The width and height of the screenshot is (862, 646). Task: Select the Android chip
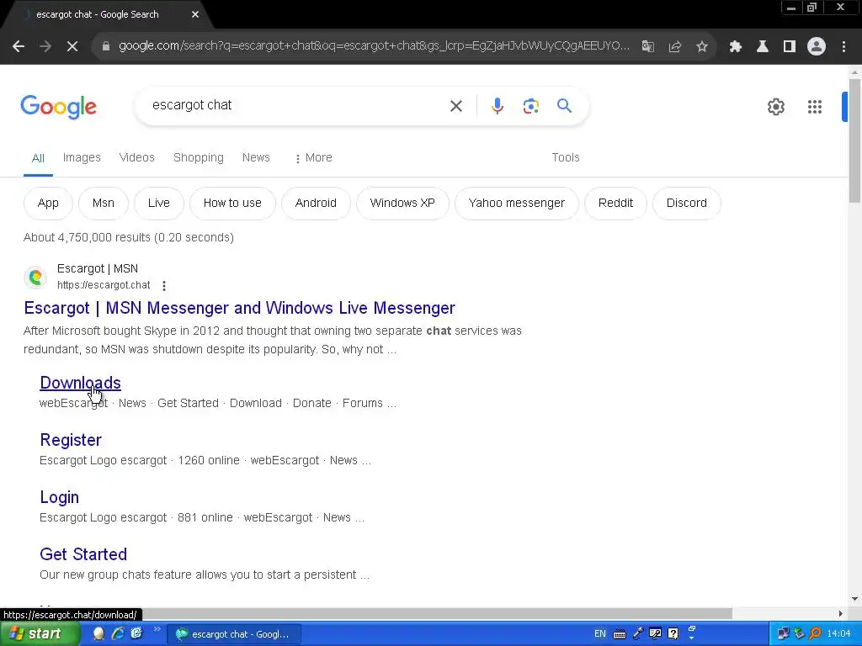coord(317,204)
